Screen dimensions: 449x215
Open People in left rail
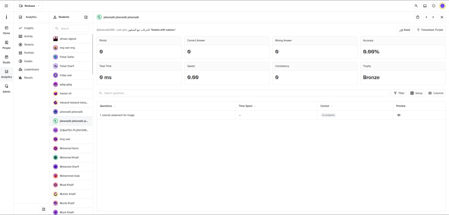6,45
